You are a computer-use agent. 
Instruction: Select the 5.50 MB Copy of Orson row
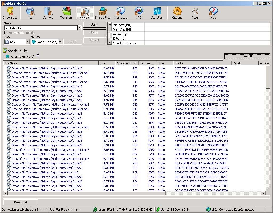(x=135, y=127)
